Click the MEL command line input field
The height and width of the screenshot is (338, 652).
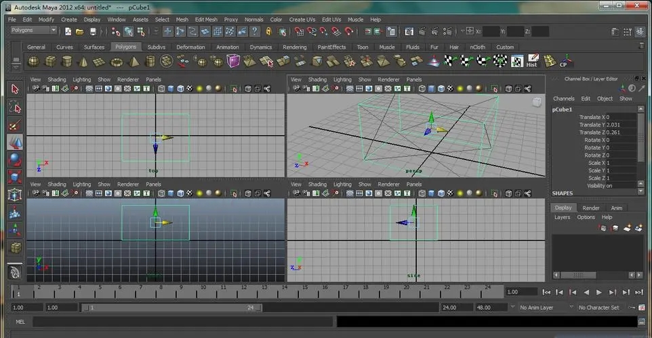tap(182, 321)
